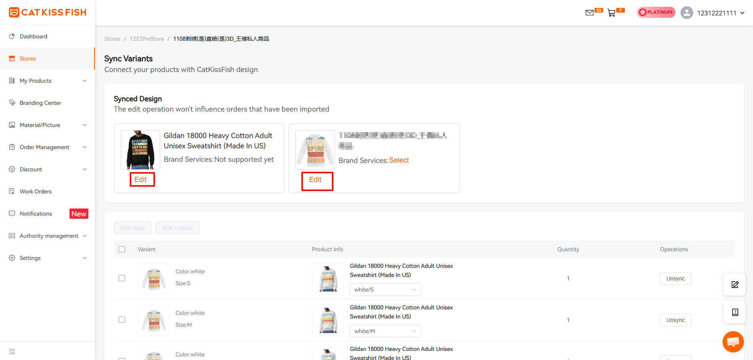The image size is (753, 360).
Task: Click the Settings gear icon
Action: pyautogui.click(x=12, y=258)
